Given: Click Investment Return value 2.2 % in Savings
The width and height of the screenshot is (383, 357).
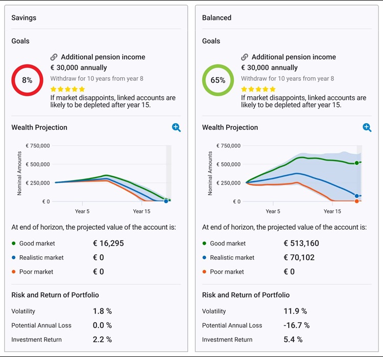Looking at the screenshot, I should pyautogui.click(x=102, y=340).
